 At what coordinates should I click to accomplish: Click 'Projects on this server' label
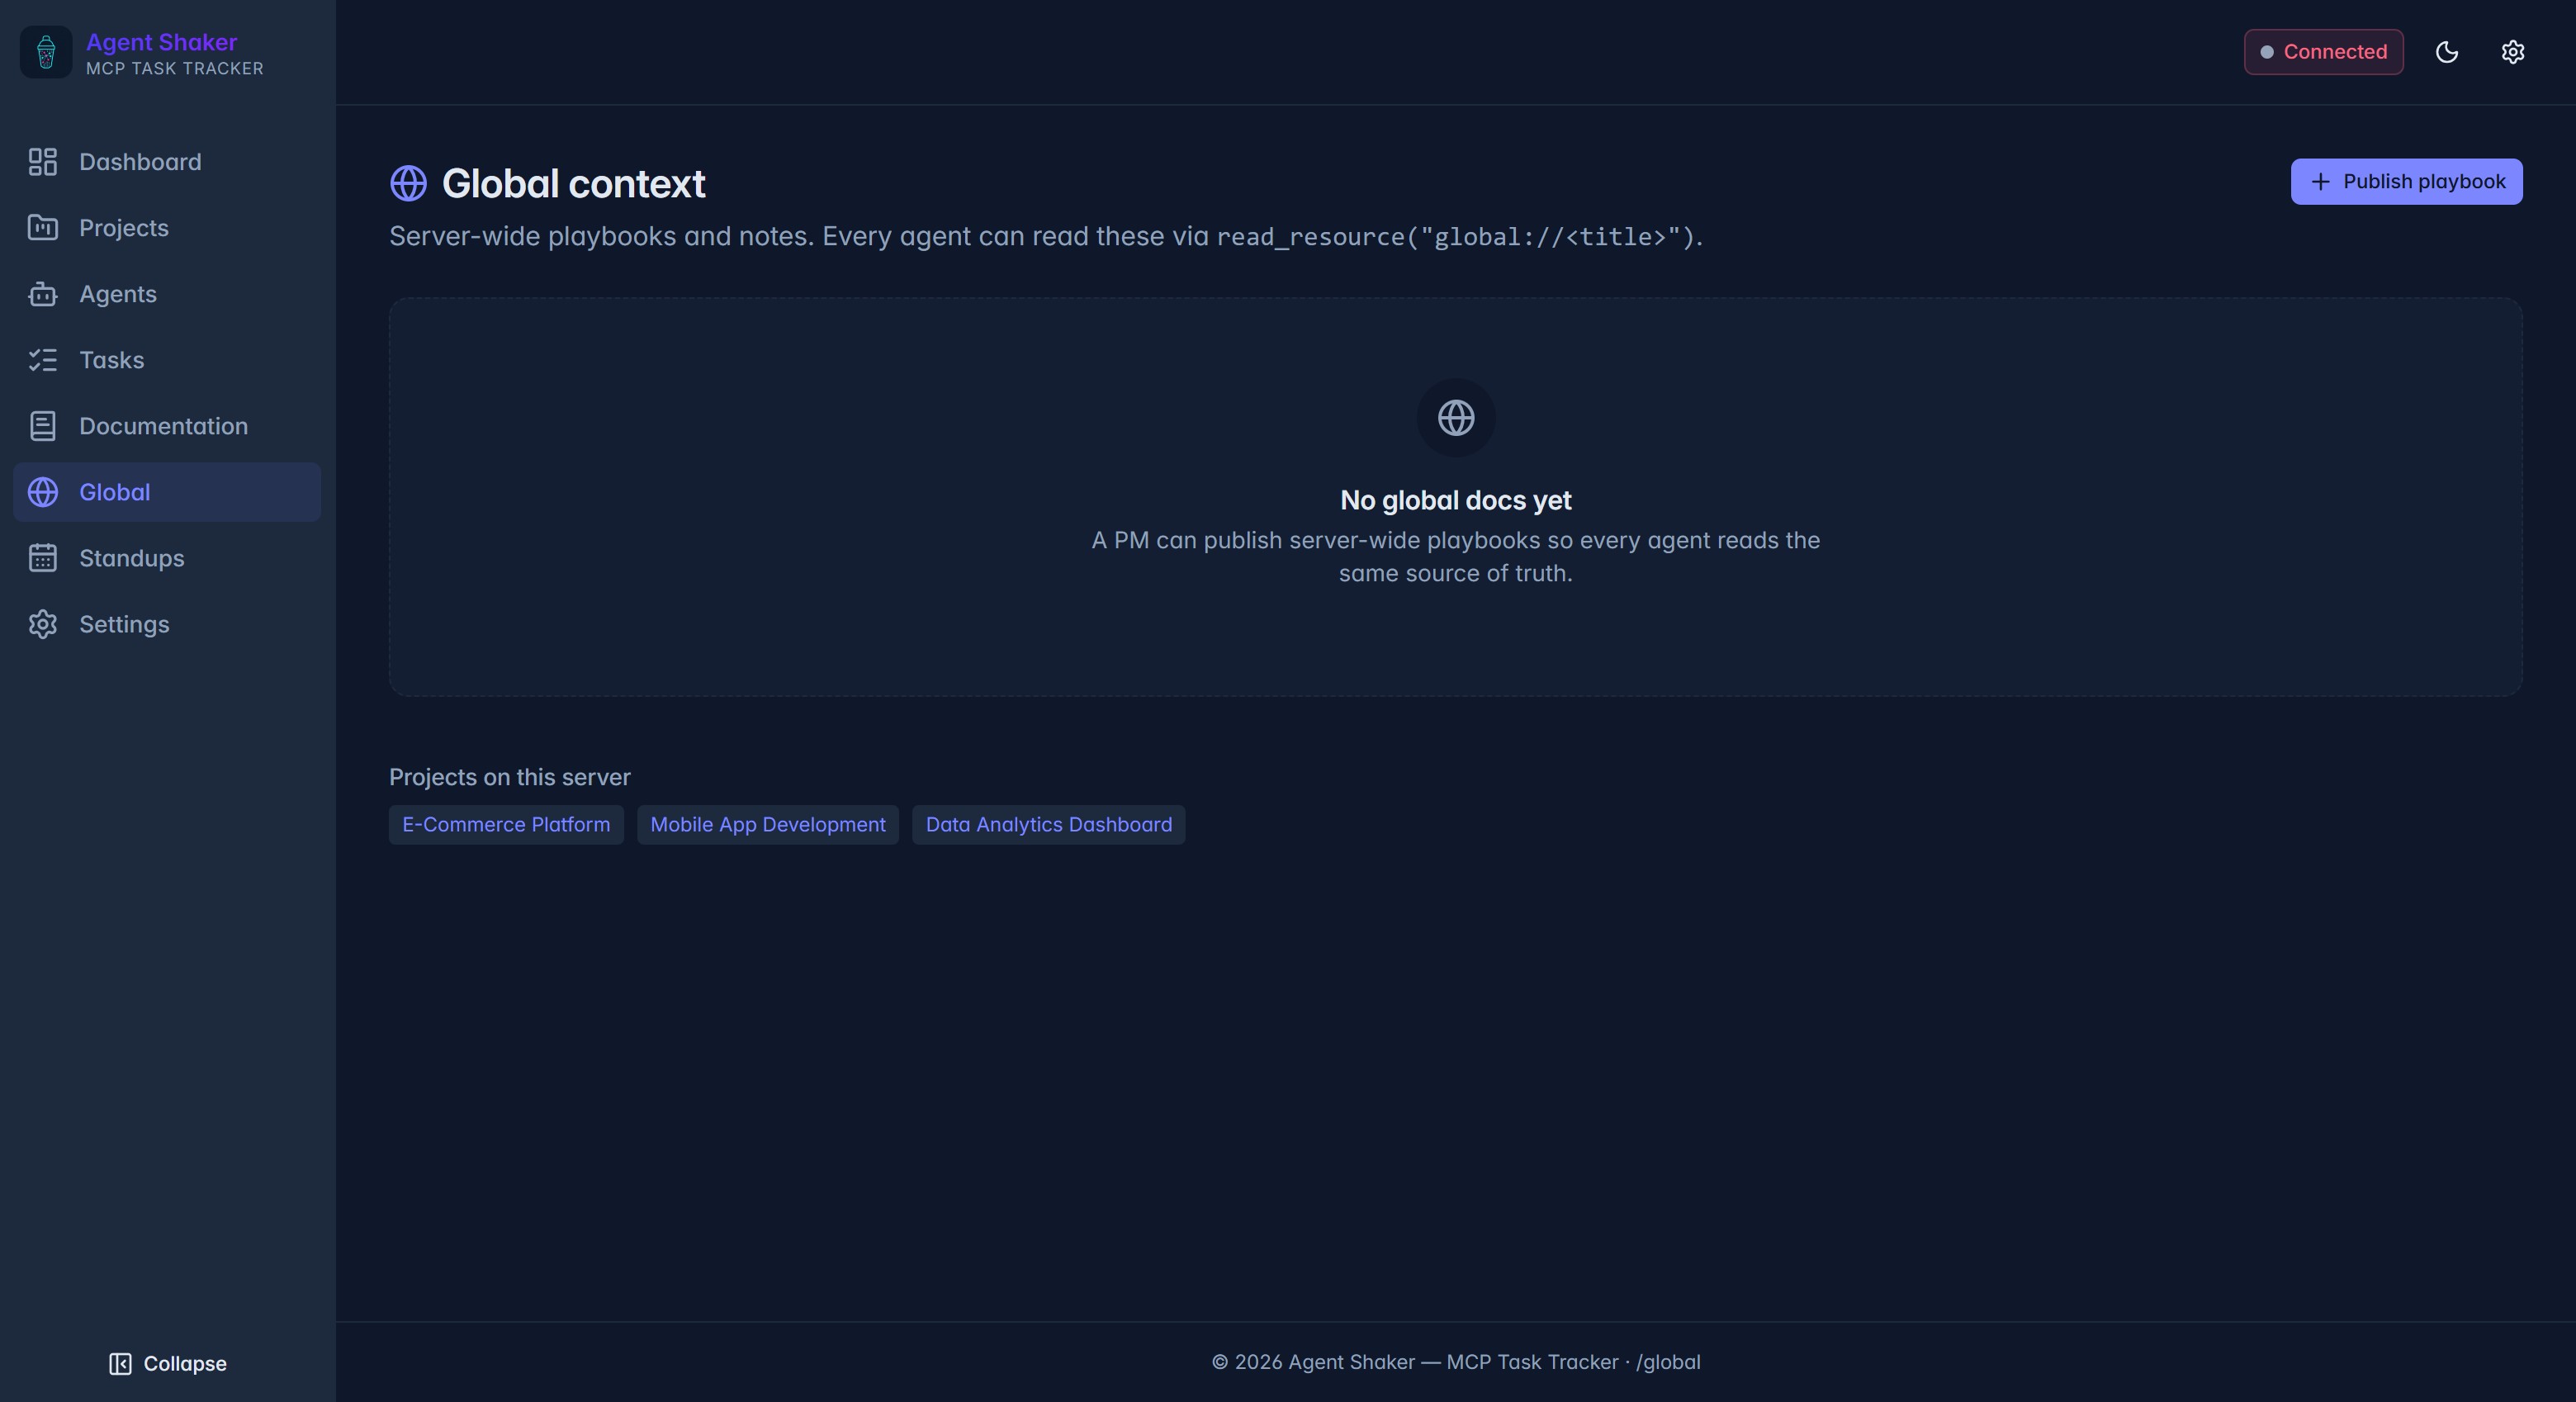click(510, 777)
